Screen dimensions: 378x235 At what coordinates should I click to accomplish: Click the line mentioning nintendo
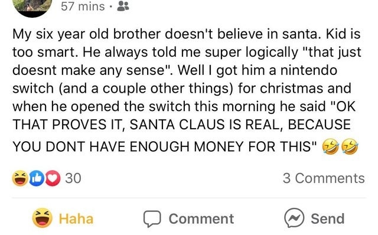tap(175, 70)
